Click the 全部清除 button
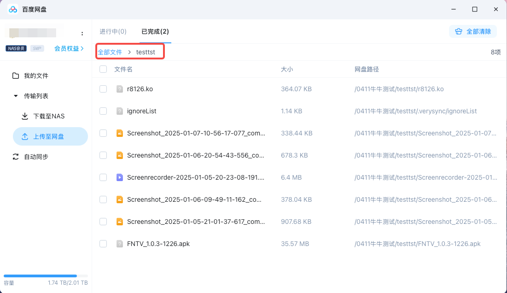Image resolution: width=507 pixels, height=293 pixels. pos(473,31)
